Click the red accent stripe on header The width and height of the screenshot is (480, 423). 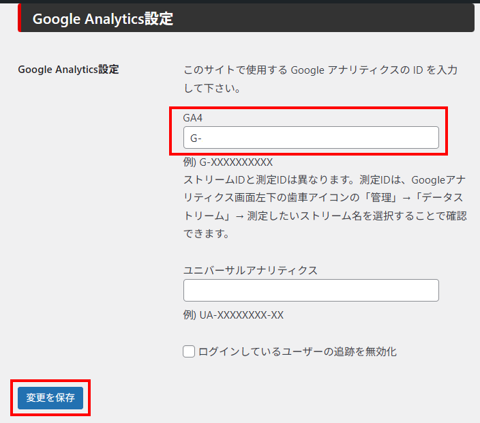coord(19,18)
